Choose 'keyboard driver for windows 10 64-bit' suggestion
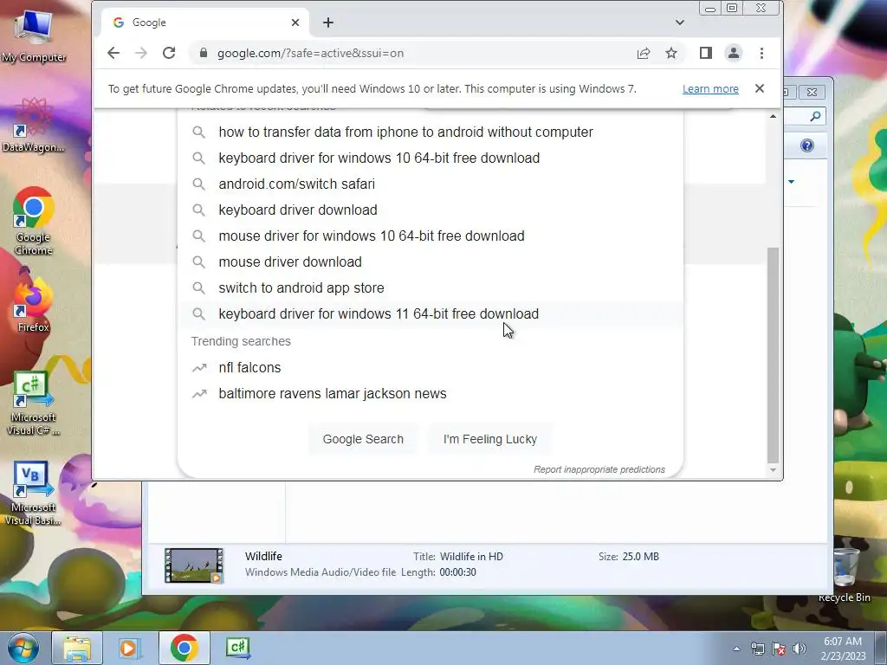This screenshot has height=665, width=887. tap(430, 158)
